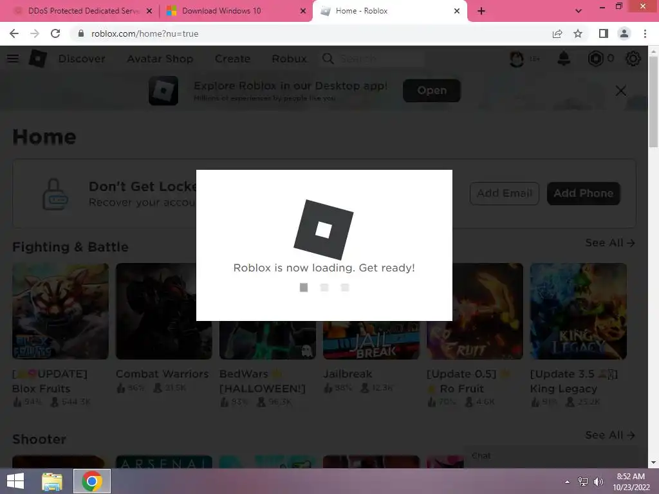Click the address bar URL
This screenshot has width=659, height=494.
click(145, 33)
